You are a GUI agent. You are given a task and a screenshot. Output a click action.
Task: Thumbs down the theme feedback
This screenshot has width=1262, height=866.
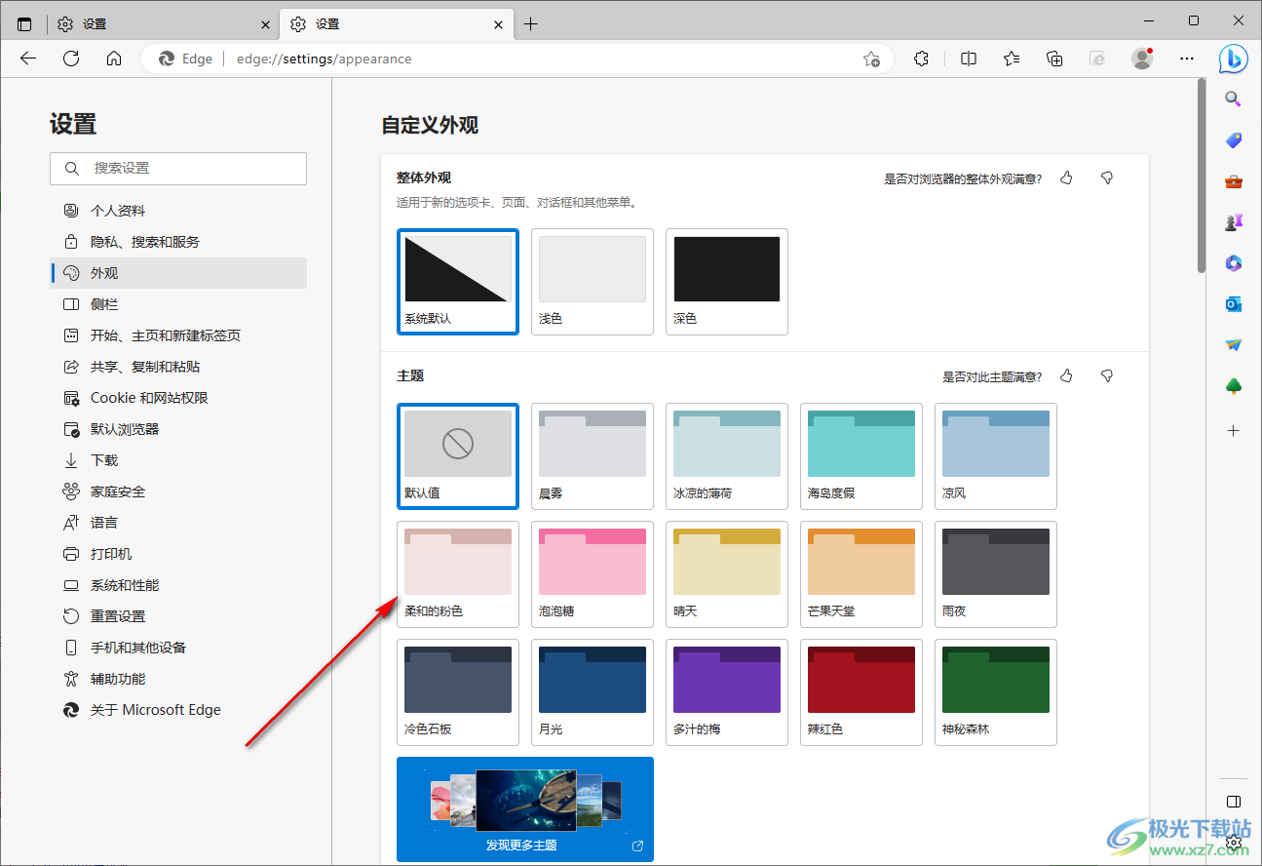click(1107, 376)
